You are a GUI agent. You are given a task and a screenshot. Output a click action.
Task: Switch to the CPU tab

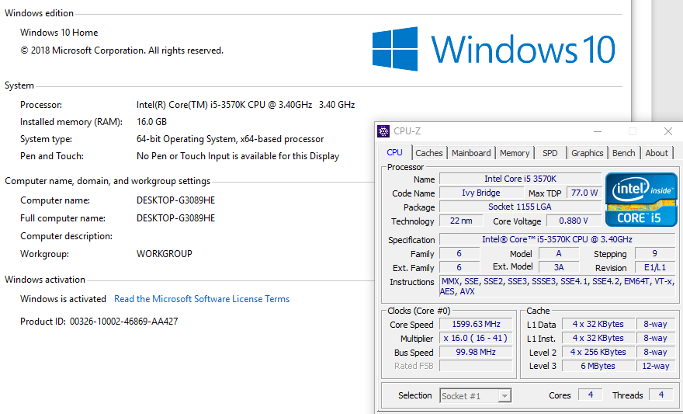pos(394,152)
